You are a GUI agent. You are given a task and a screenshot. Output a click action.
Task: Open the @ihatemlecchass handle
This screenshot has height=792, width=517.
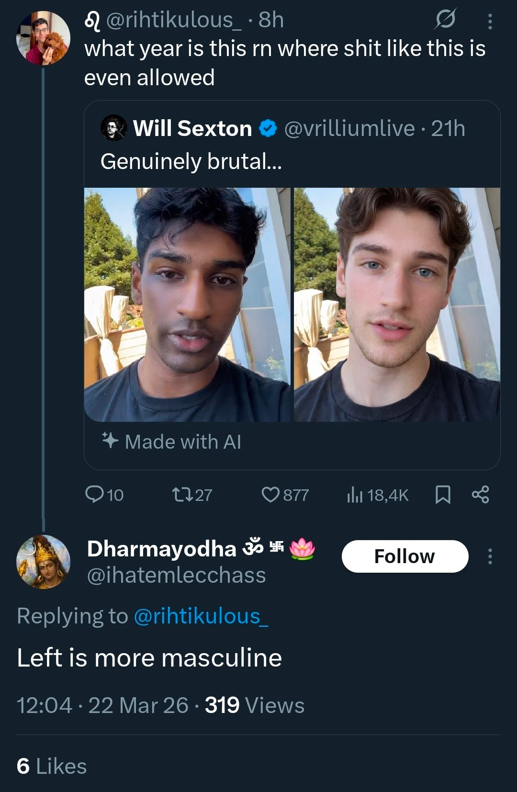point(176,575)
